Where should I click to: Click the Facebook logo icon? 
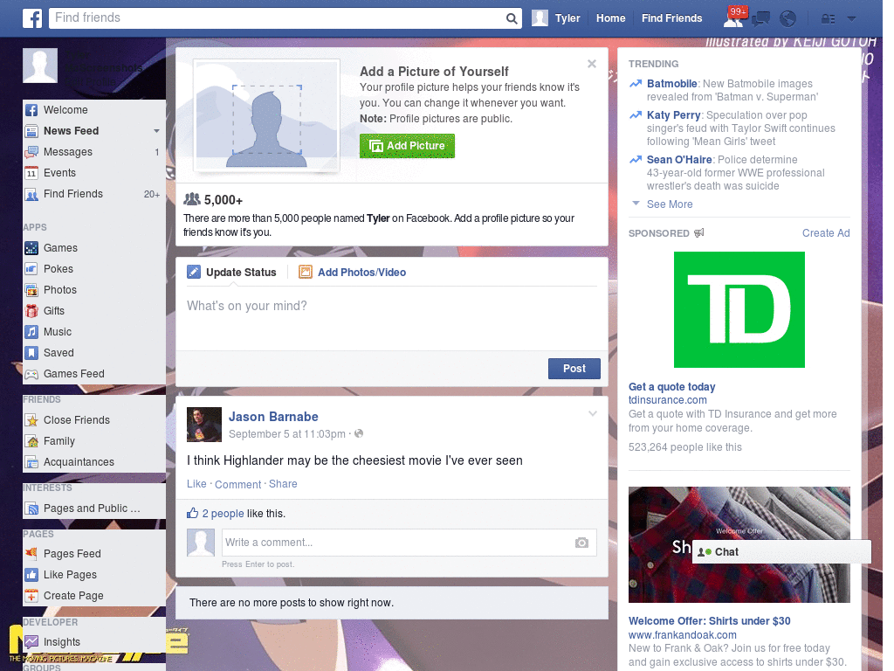(32, 18)
